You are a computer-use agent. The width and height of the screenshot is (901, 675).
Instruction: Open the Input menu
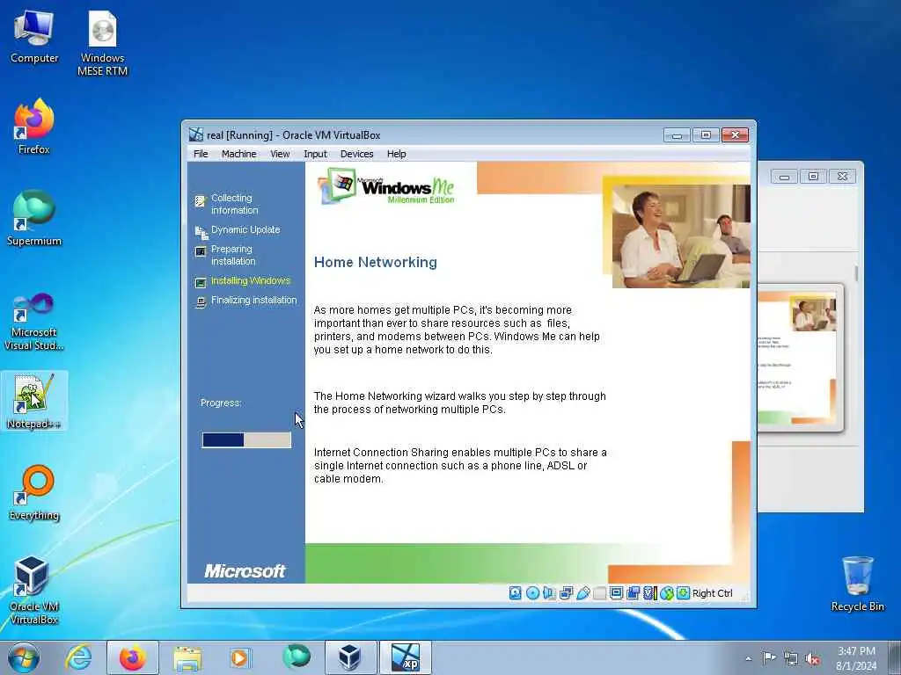(315, 154)
